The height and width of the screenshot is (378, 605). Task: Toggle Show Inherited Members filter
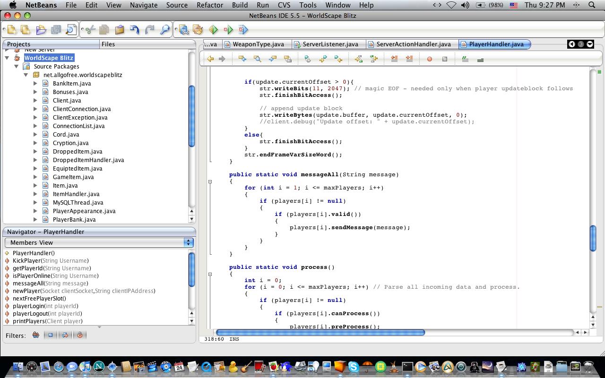tap(35, 335)
